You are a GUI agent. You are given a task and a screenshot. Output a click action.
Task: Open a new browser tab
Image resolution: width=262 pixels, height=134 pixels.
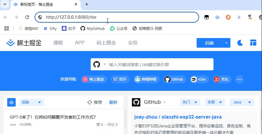tap(86, 4)
